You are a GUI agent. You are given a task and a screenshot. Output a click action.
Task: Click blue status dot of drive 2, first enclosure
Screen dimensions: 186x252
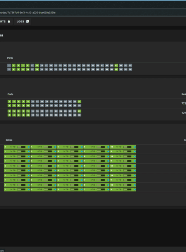pyautogui.click(x=29, y=147)
